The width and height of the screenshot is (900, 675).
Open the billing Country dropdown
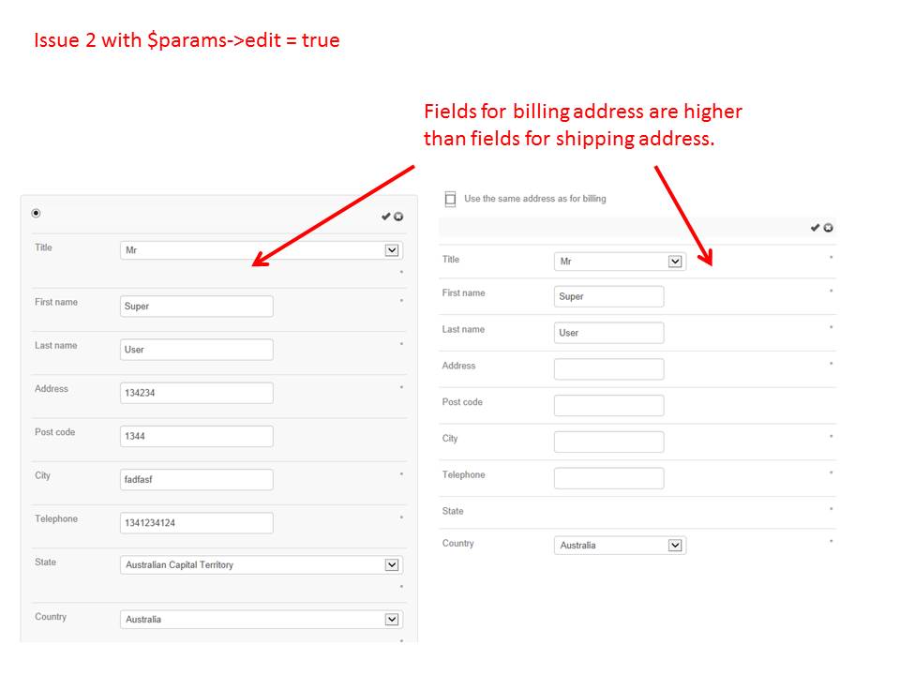click(262, 620)
